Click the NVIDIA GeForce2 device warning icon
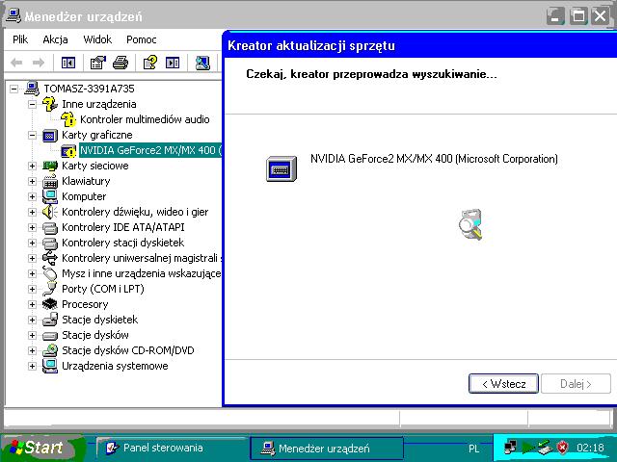 coord(68,151)
